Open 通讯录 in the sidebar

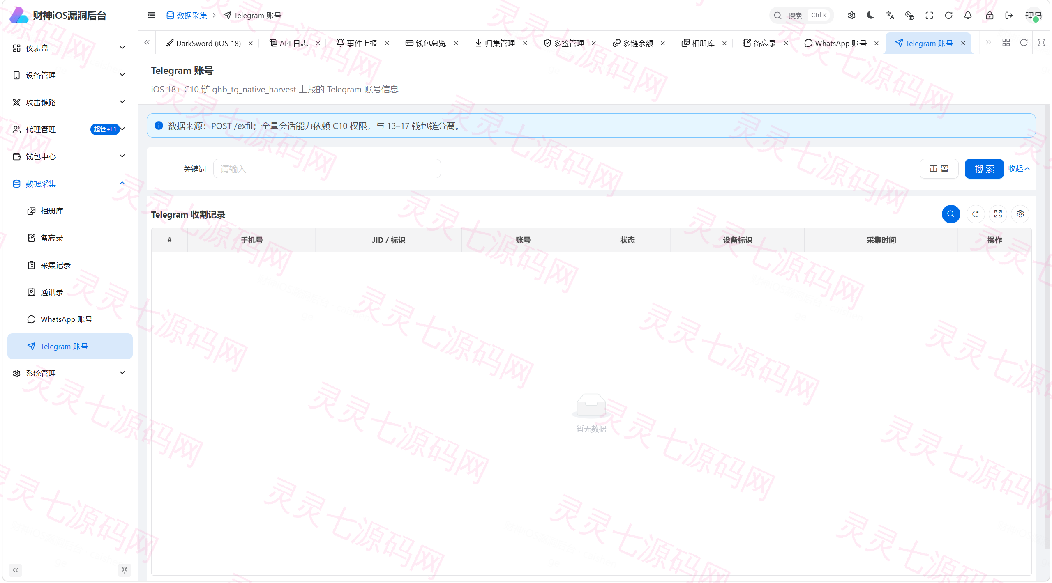tap(70, 292)
